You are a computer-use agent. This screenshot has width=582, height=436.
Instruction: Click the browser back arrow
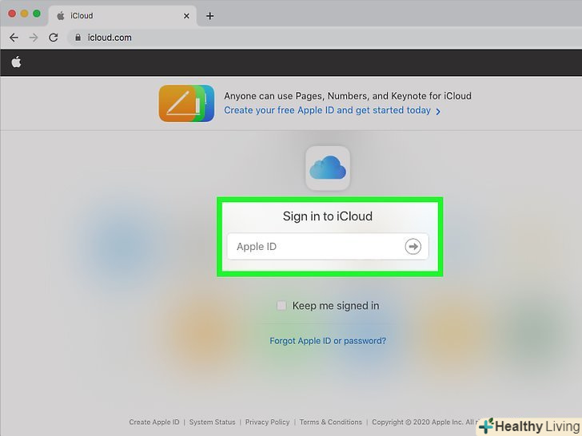coord(14,38)
